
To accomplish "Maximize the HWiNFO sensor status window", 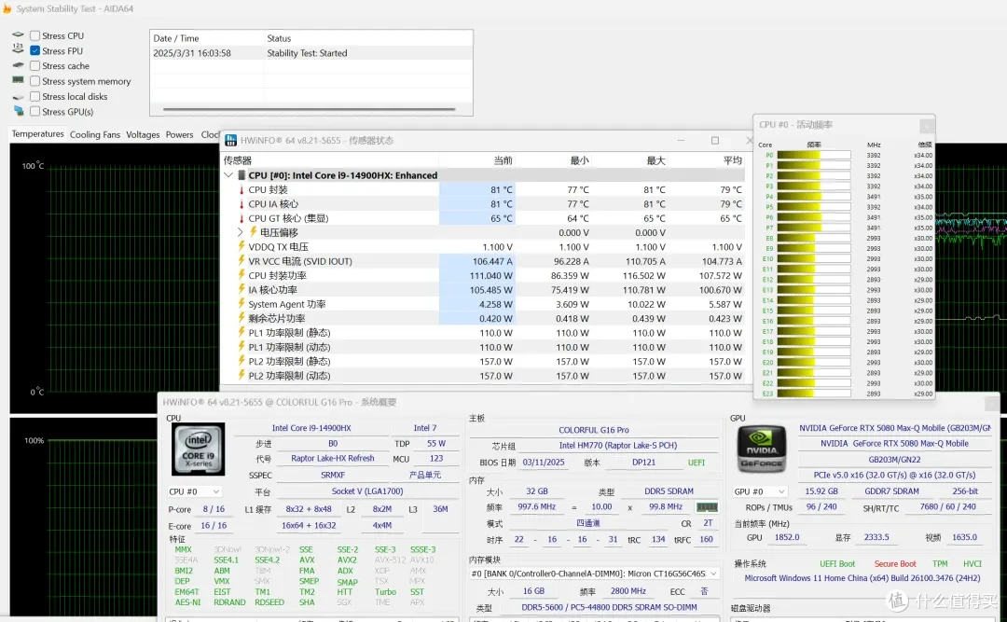I will point(715,140).
